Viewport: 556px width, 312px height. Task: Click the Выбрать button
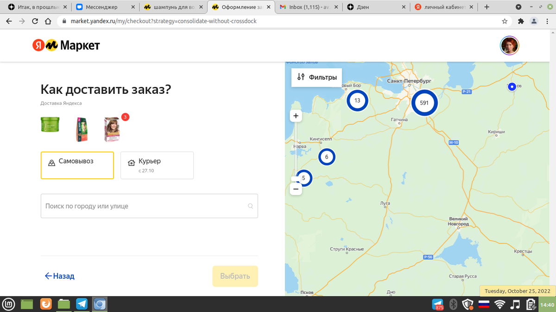pyautogui.click(x=235, y=276)
